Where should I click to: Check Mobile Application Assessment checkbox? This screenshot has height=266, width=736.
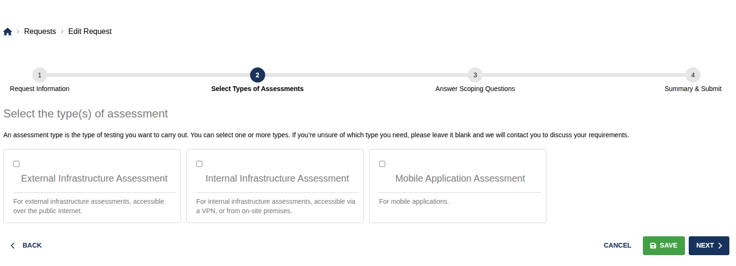click(382, 164)
